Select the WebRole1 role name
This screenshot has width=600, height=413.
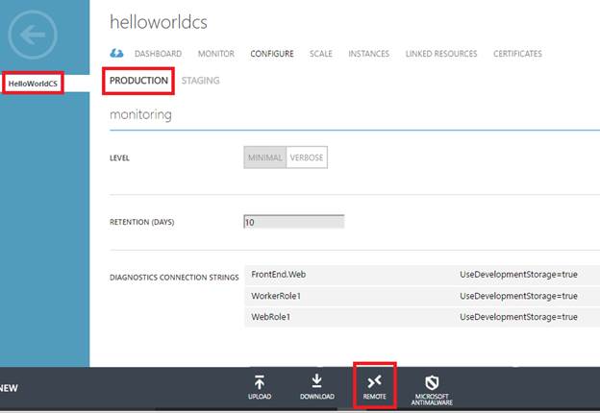pos(270,317)
